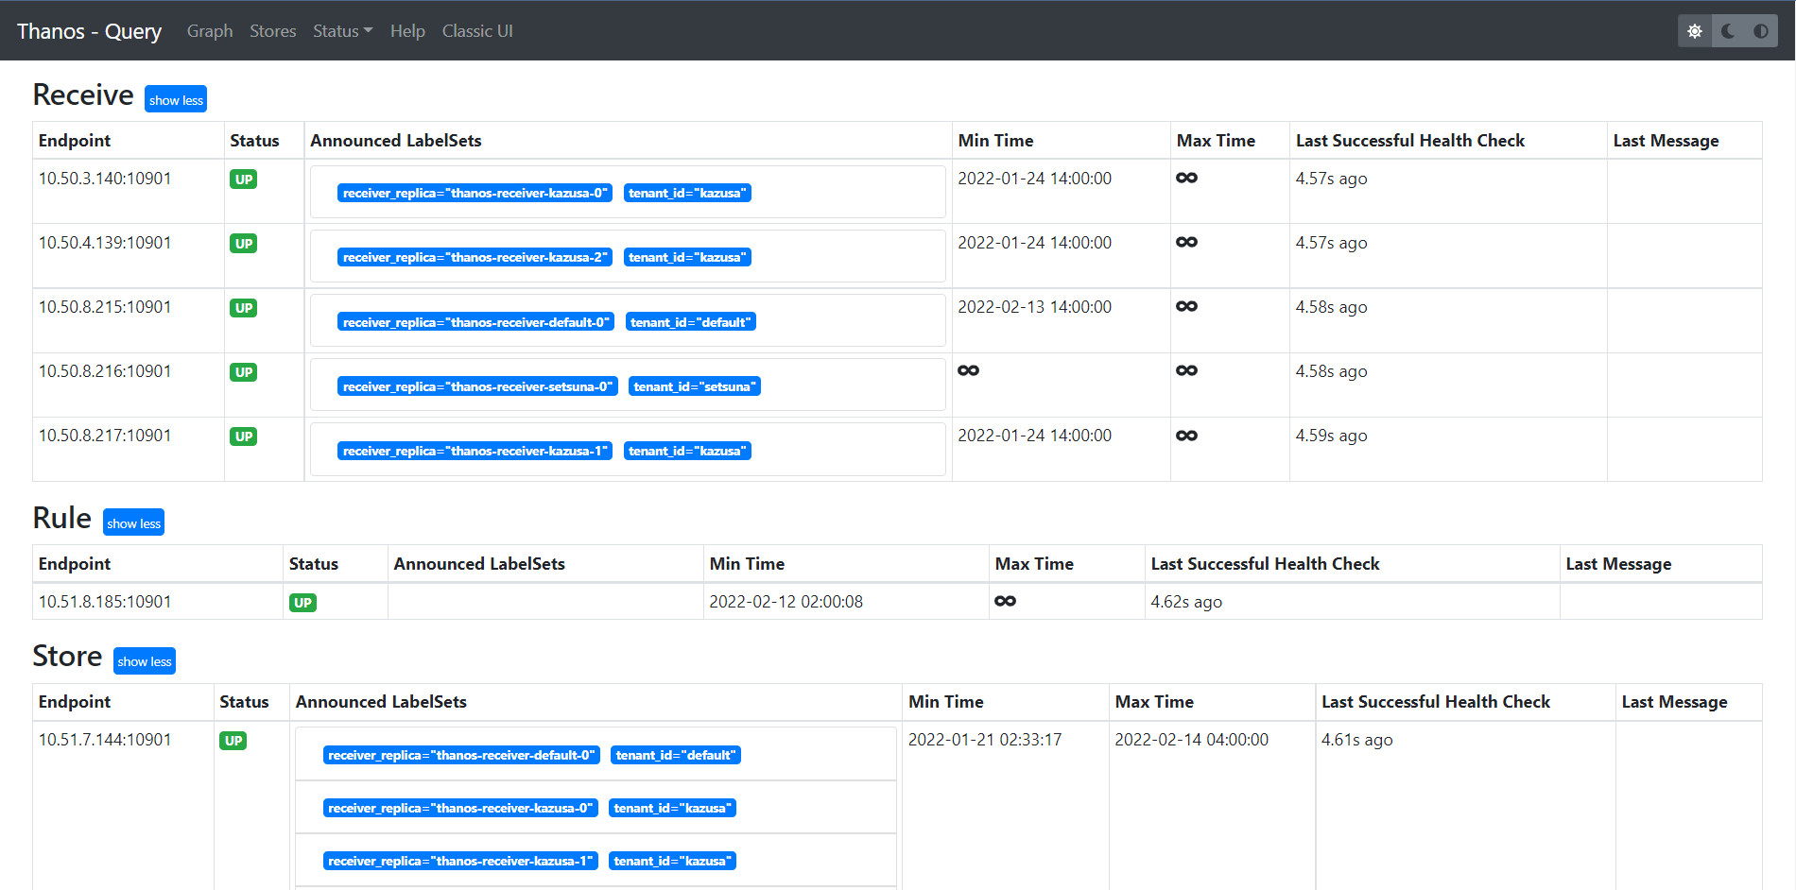
Task: Collapse the Rule section with show less
Action: (x=133, y=522)
